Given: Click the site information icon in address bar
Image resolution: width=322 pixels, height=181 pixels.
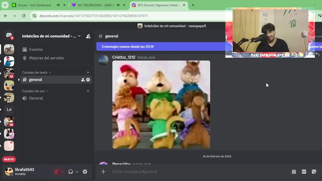Looking at the screenshot, I should coord(35,16).
